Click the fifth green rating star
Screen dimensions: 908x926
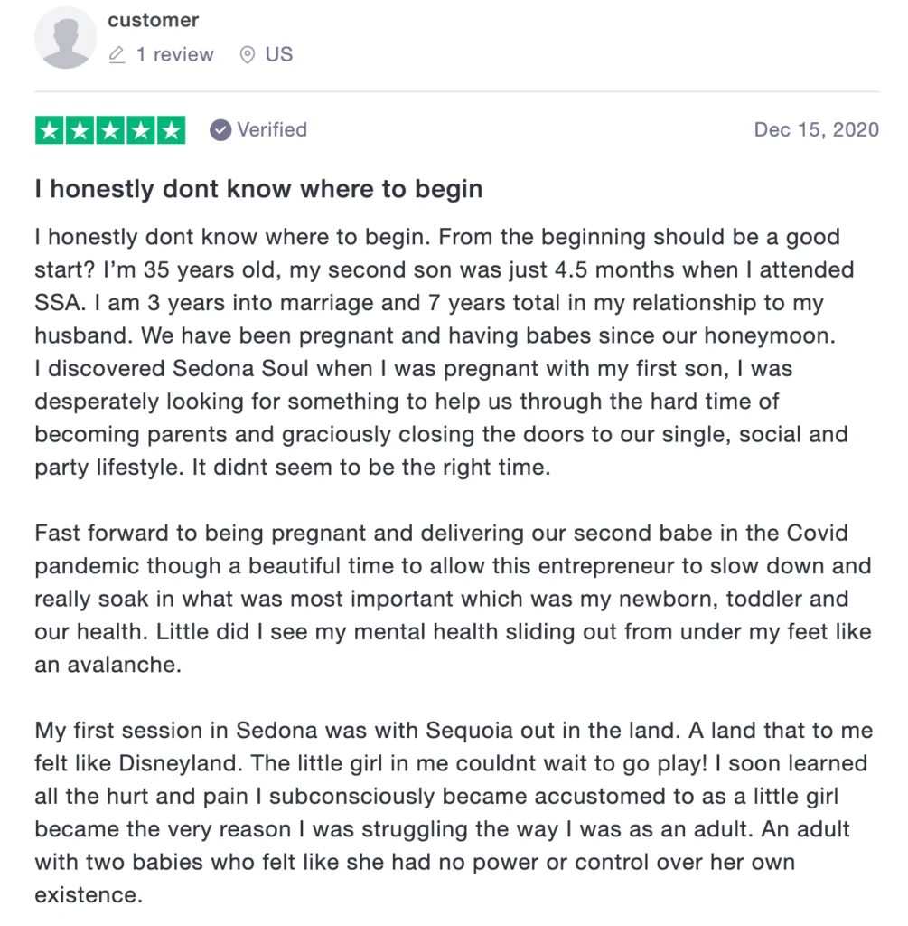pyautogui.click(x=170, y=131)
